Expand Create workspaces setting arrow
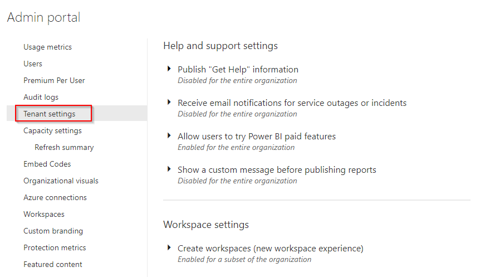 tap(169, 247)
